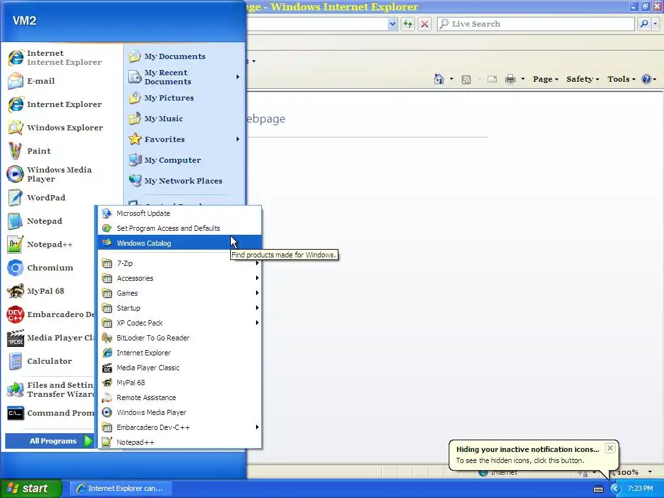Launch Media Player Classic in left pane
664x498 pixels.
pos(51,337)
